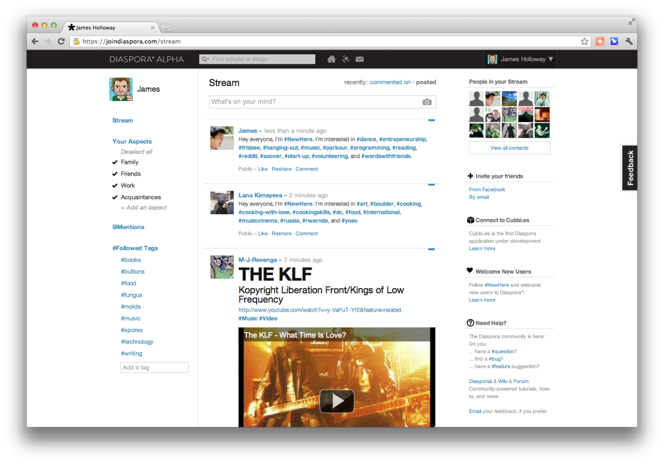Uncheck the Family aspect
The height and width of the screenshot is (464, 664).
[x=115, y=162]
